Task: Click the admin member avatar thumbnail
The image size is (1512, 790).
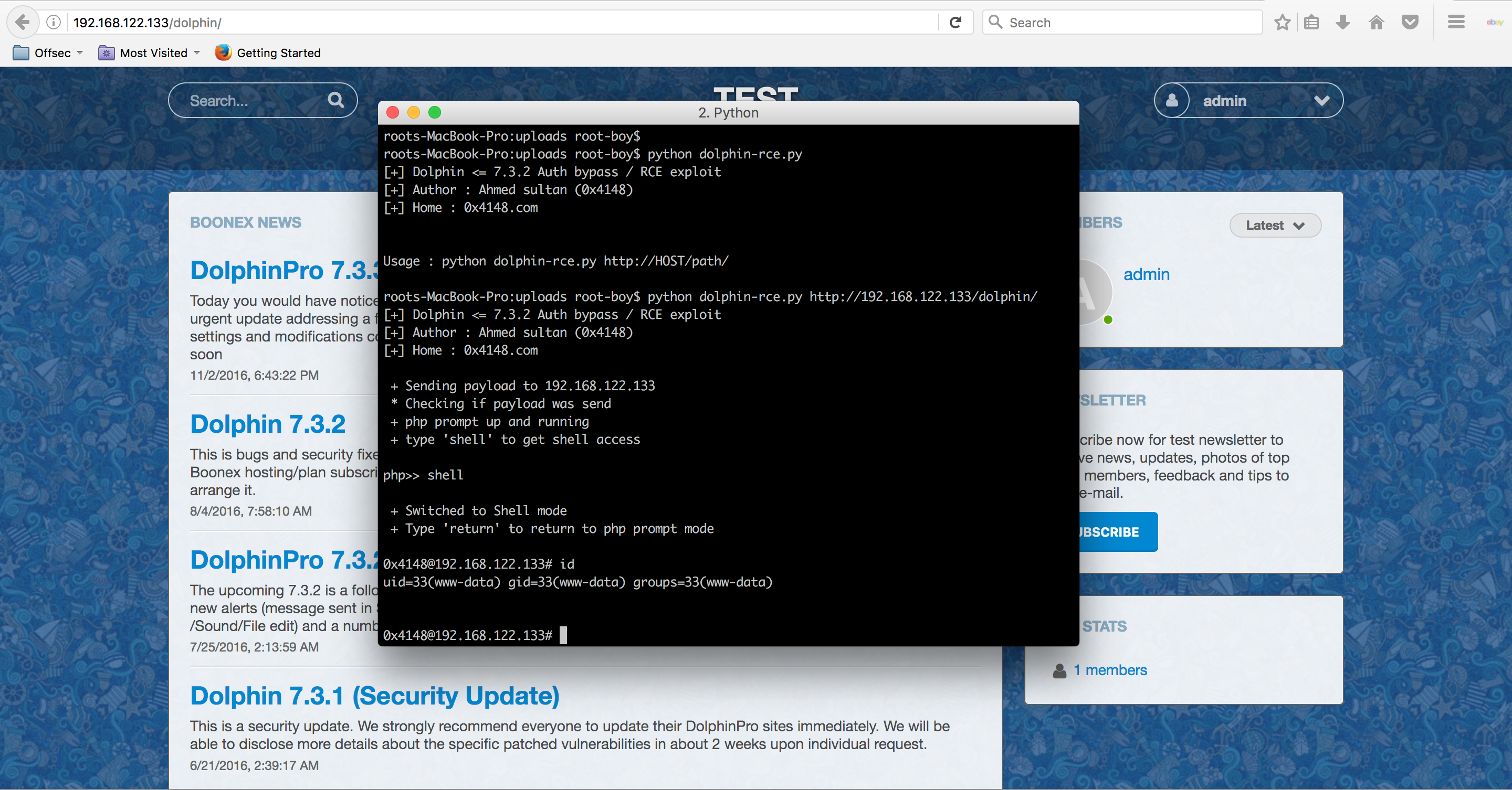Action: [x=1095, y=292]
